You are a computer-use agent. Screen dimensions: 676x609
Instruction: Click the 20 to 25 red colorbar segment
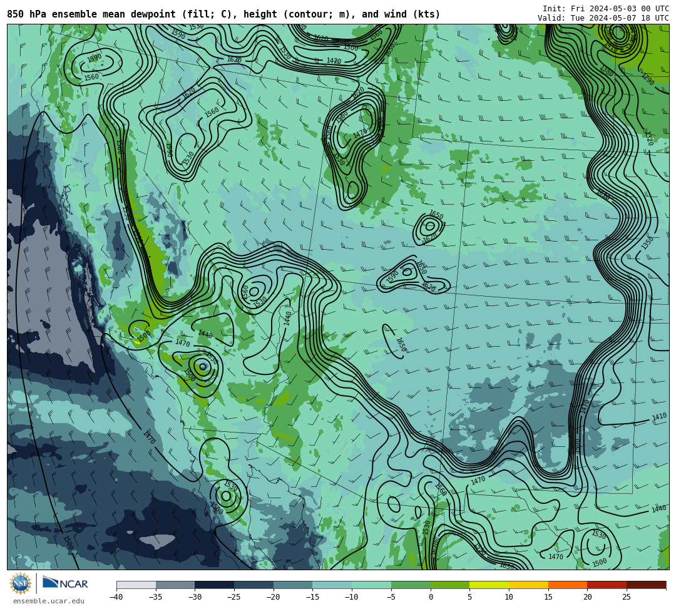coord(607,585)
